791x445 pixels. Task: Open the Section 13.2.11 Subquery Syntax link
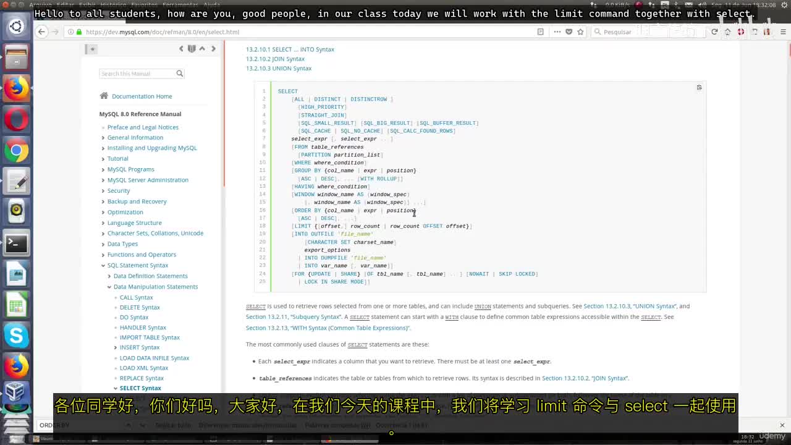pos(293,317)
